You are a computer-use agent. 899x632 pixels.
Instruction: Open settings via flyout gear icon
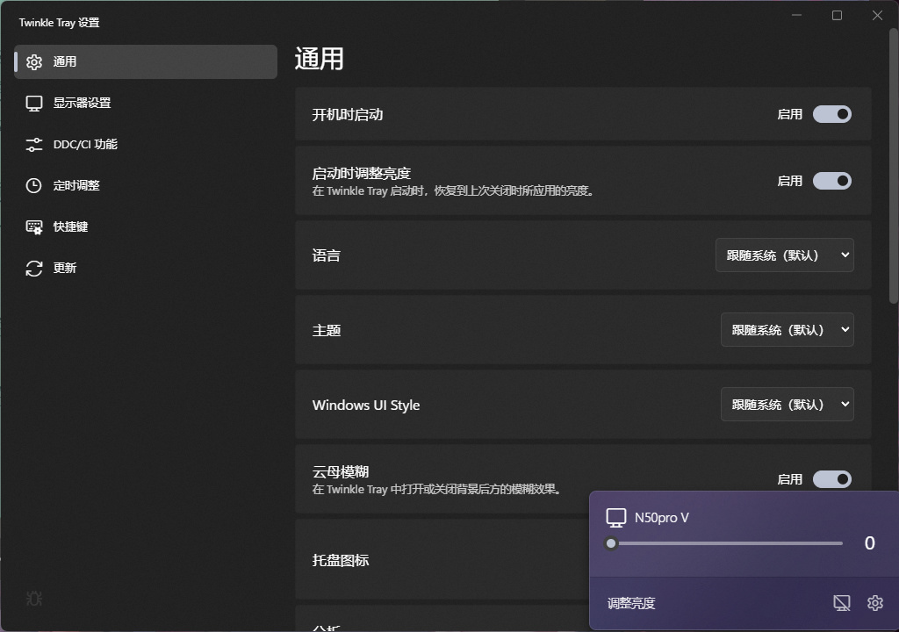point(875,603)
